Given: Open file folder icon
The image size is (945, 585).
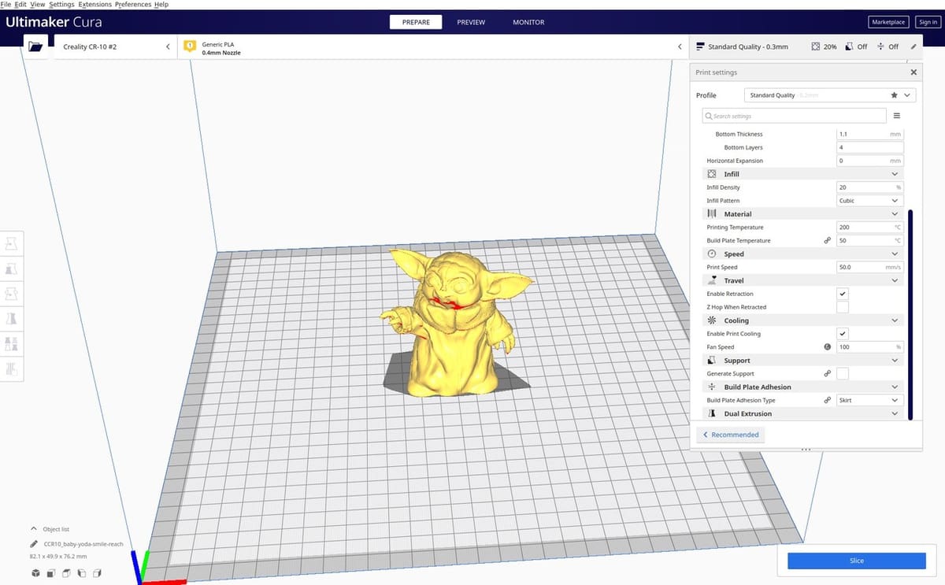Looking at the screenshot, I should pyautogui.click(x=35, y=46).
